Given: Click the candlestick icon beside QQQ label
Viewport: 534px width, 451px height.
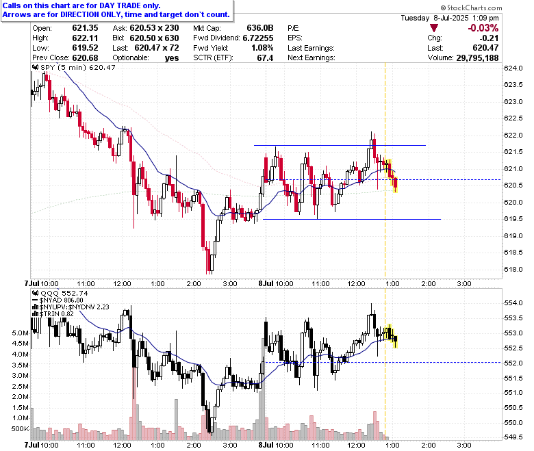Looking at the screenshot, I should pos(36,293).
